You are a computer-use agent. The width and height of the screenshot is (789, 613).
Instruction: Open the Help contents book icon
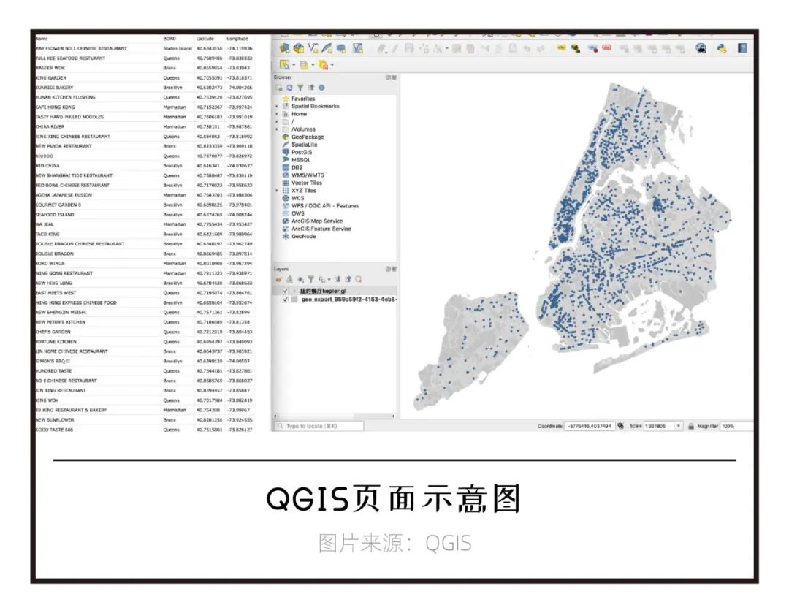[x=743, y=47]
